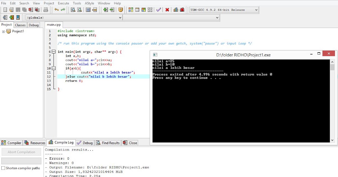Maximize the Project1.exe console window

tap(319, 54)
